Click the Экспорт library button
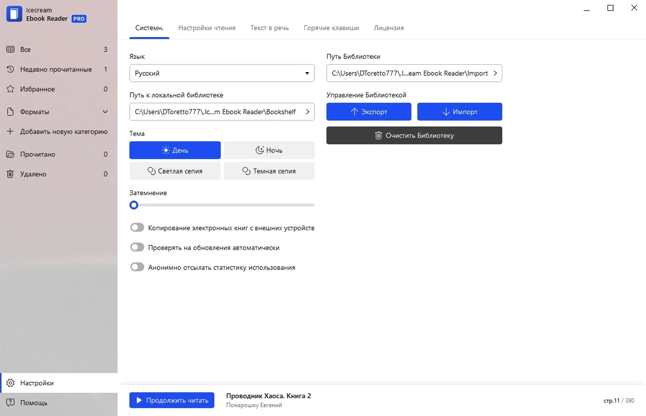 pos(369,112)
